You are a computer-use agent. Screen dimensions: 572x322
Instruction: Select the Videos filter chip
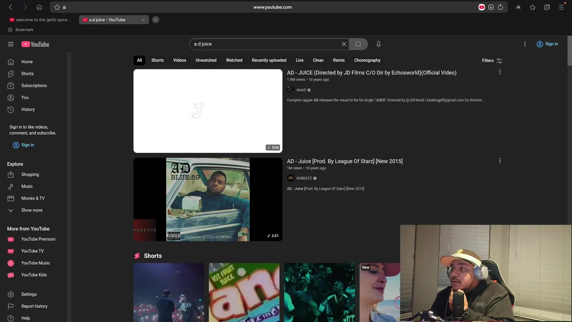[x=180, y=60]
